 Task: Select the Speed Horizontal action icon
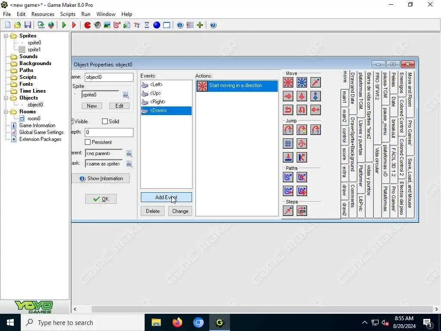tap(288, 96)
